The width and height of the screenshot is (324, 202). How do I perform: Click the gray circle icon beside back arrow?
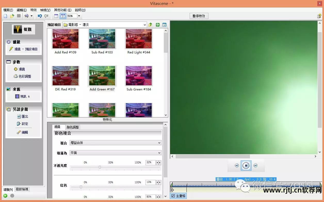click(12, 196)
